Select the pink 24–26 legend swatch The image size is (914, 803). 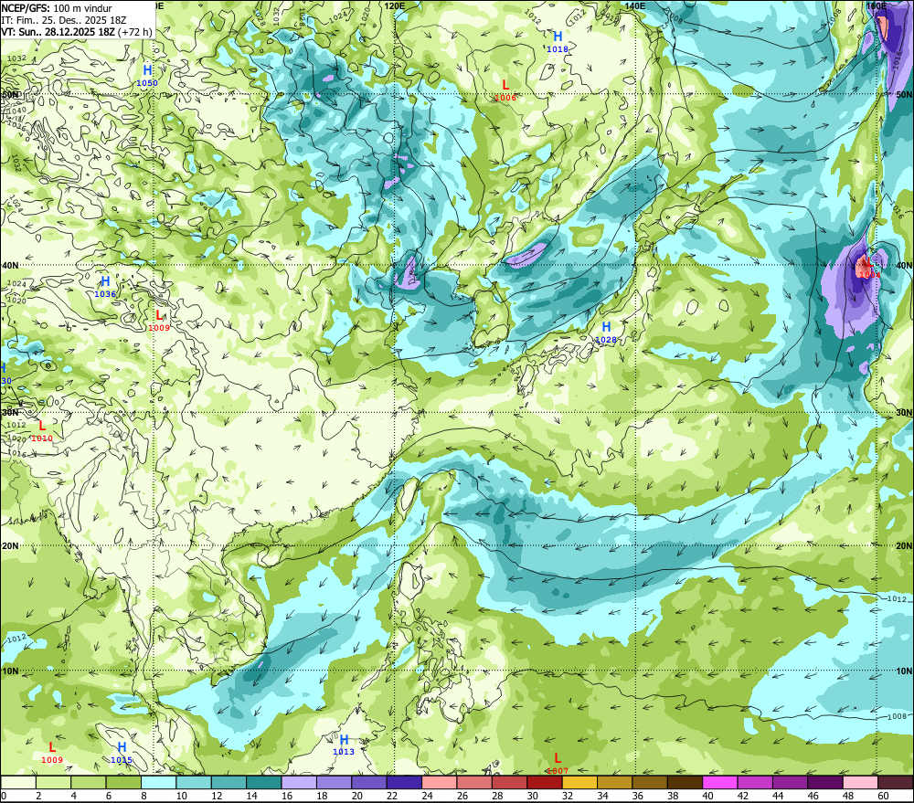(x=440, y=782)
